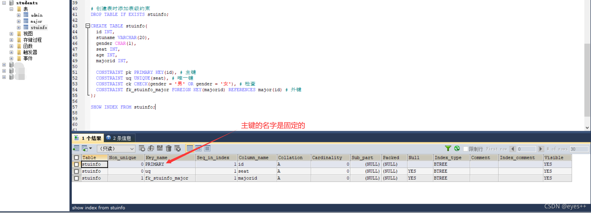Switch to text view mode
The image size is (591, 213).
click(207, 148)
